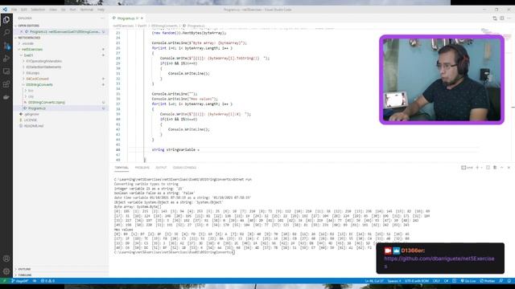Click the Open Changes editor icon
Screen dimensions: 515x289
pos(495,18)
